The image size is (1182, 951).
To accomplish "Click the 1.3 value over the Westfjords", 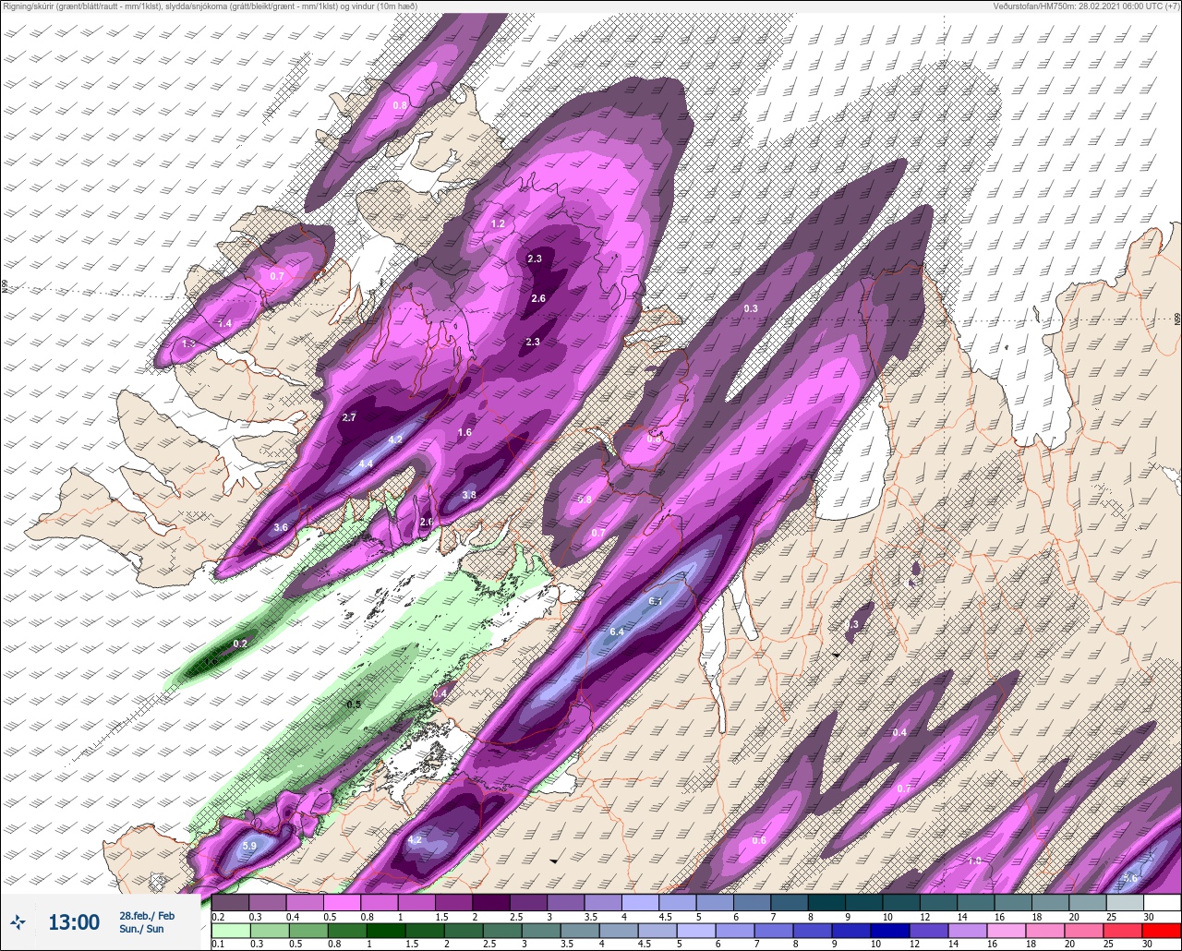I will (188, 343).
